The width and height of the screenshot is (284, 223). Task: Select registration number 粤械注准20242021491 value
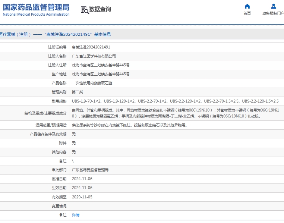click(x=91, y=47)
